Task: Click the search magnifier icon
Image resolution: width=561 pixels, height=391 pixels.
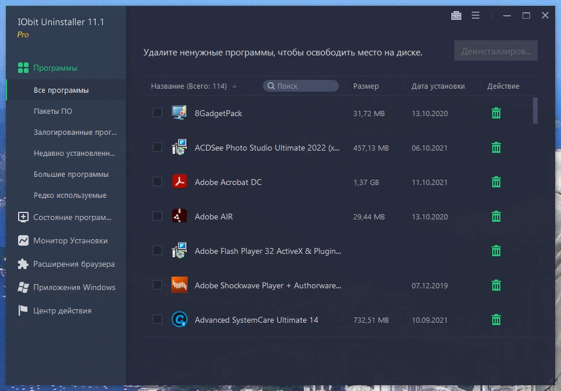Action: click(271, 86)
